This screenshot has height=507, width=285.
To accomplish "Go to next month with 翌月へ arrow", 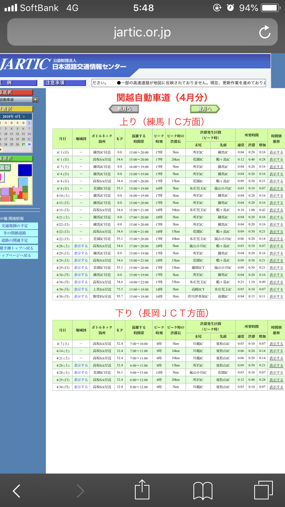I will point(205,109).
